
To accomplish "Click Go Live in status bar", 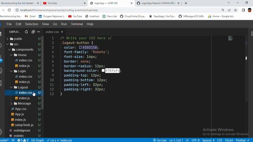I will [160, 140].
